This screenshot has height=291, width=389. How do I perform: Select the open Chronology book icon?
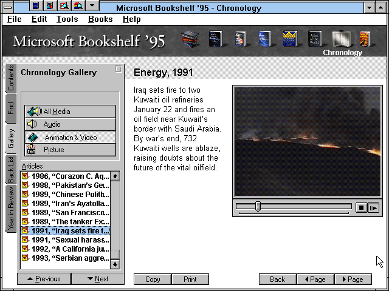tap(342, 39)
